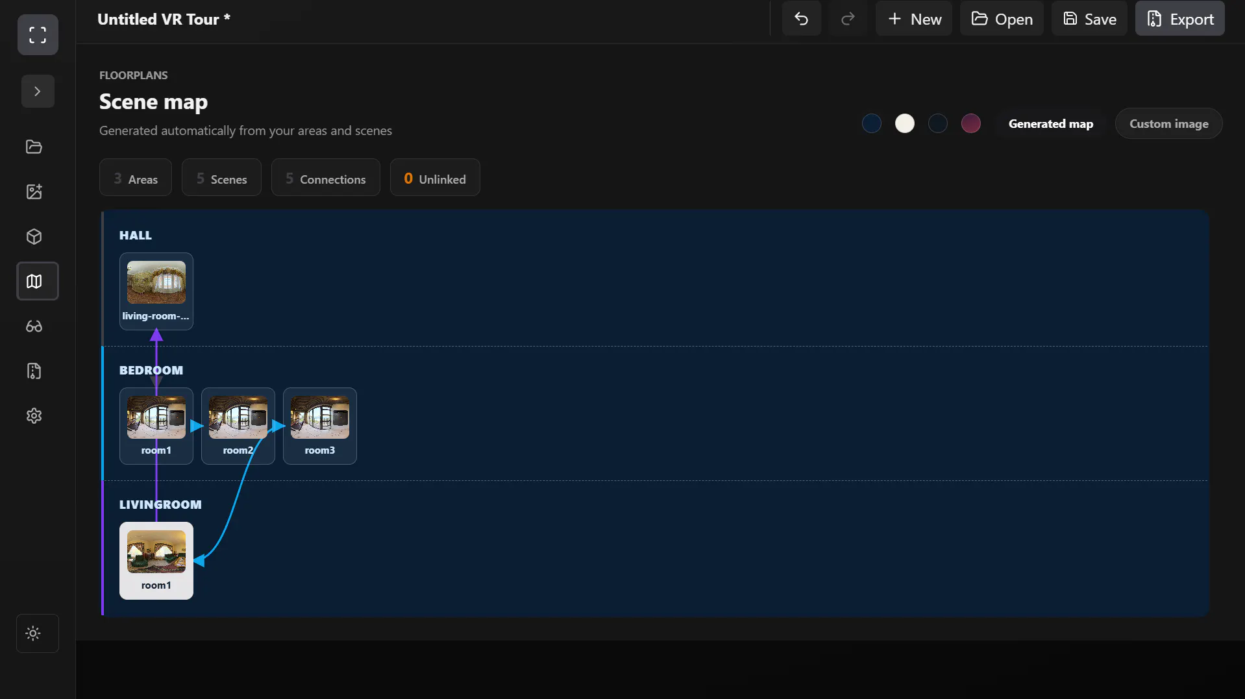Toggle fullscreen mode icon
1245x699 pixels.
pyautogui.click(x=38, y=34)
